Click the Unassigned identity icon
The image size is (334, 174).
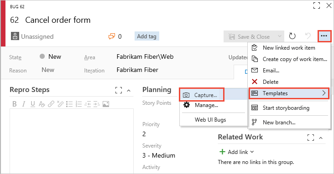15,36
